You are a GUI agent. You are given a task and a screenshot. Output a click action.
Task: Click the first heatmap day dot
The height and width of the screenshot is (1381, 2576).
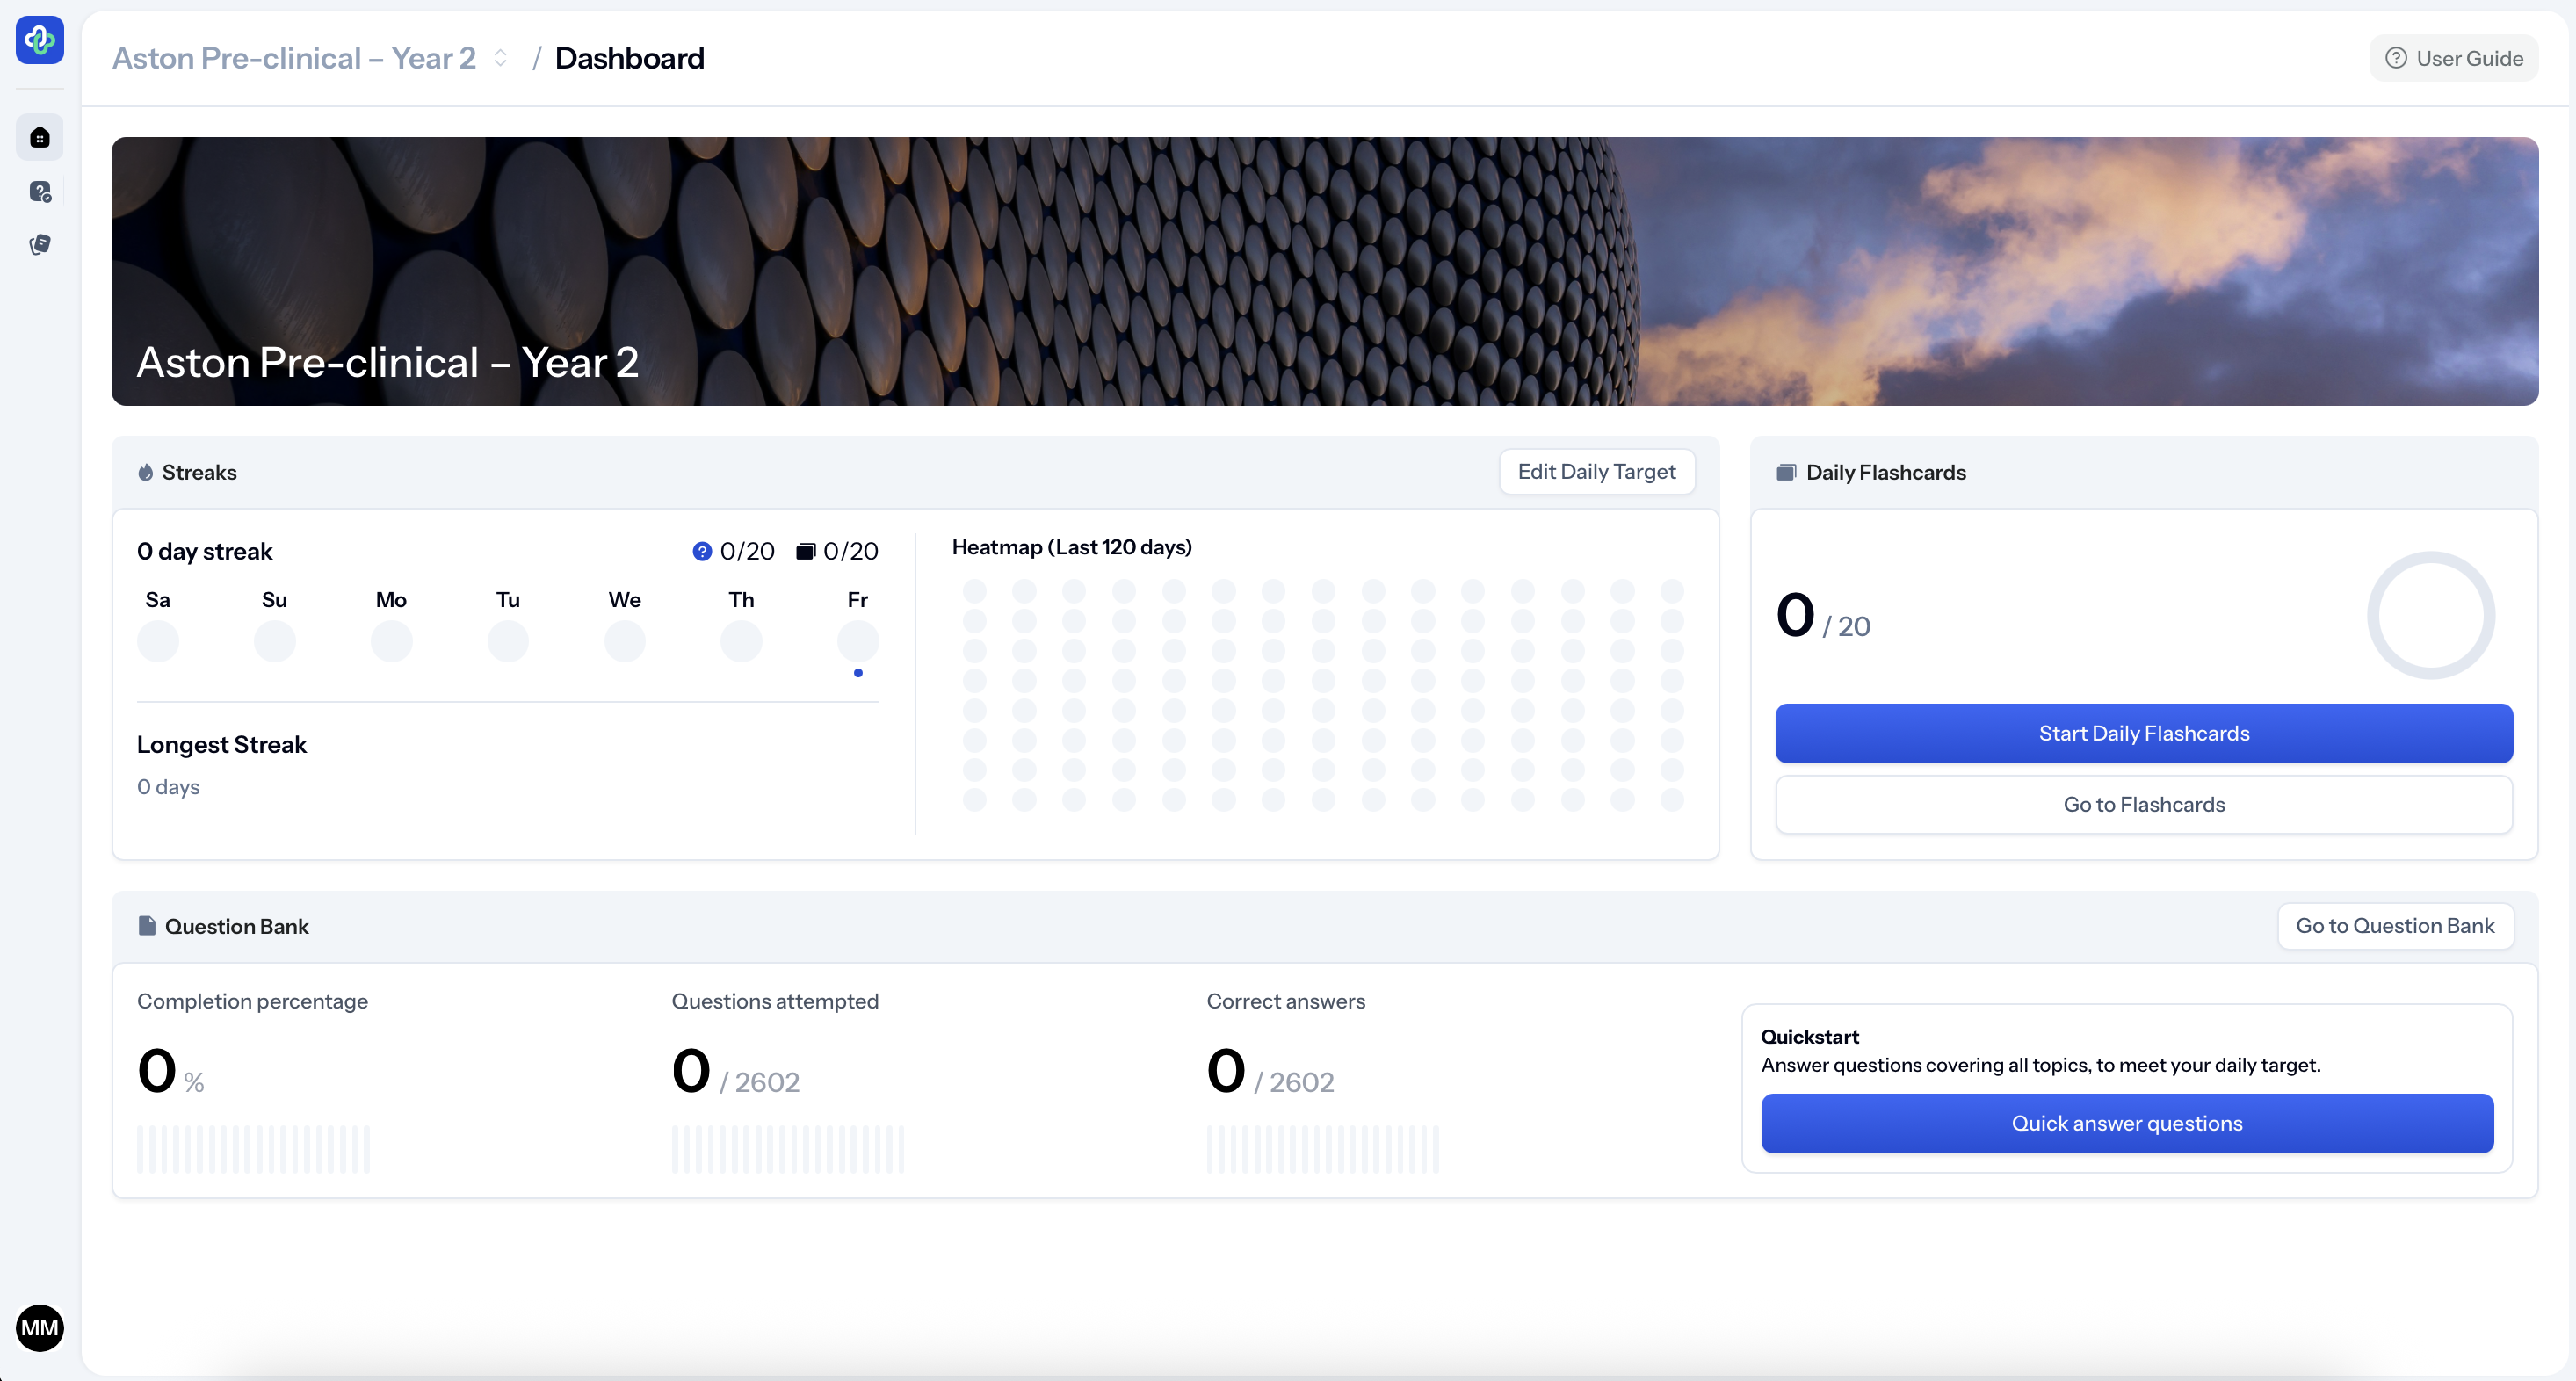974,591
